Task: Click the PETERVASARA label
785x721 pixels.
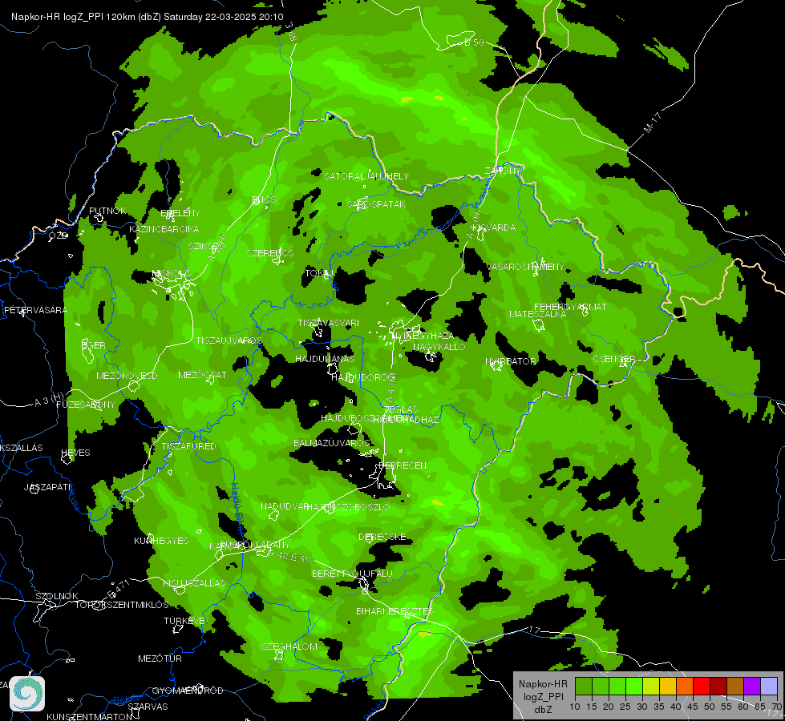Action: click(x=35, y=310)
